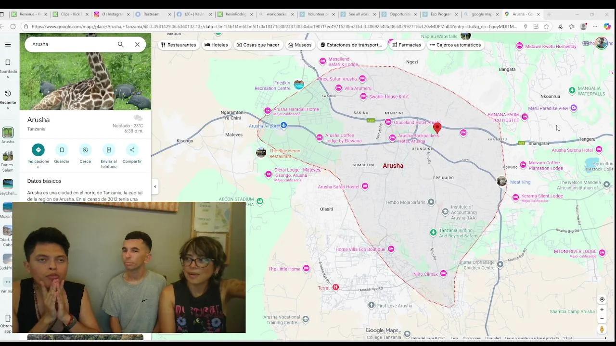Viewport: 616px width, 346px height.
Task: Open The Blue Heron Restaurant marker
Action: tap(261, 152)
